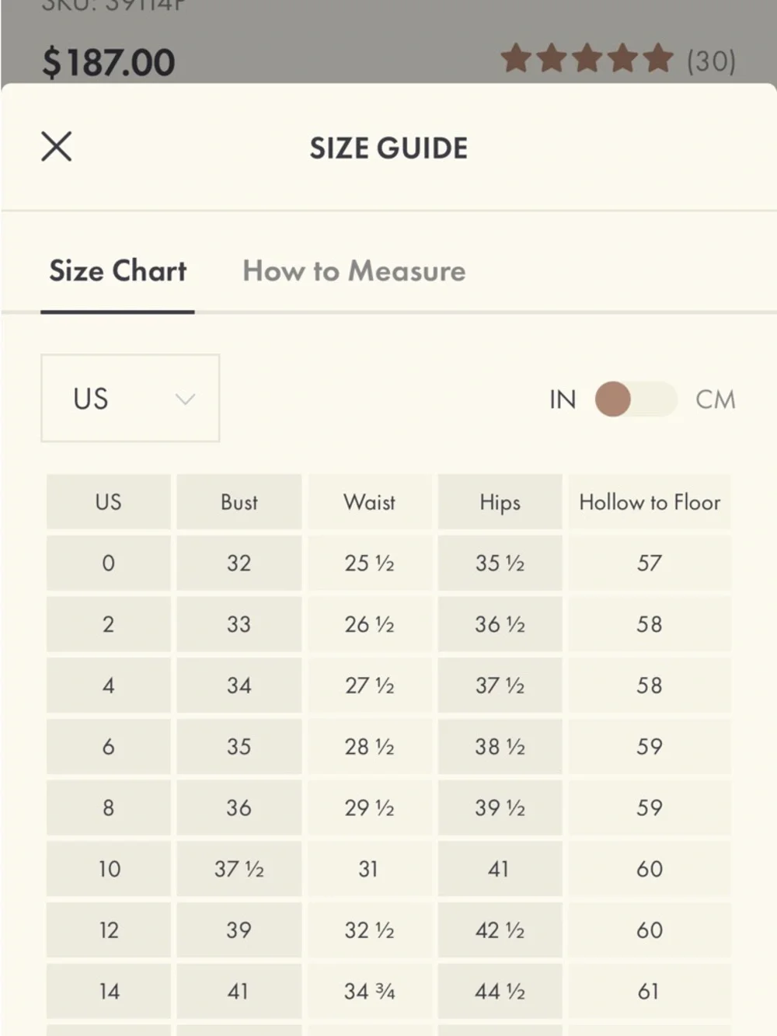
Task: Select the $187.00 price text
Action: (109, 62)
